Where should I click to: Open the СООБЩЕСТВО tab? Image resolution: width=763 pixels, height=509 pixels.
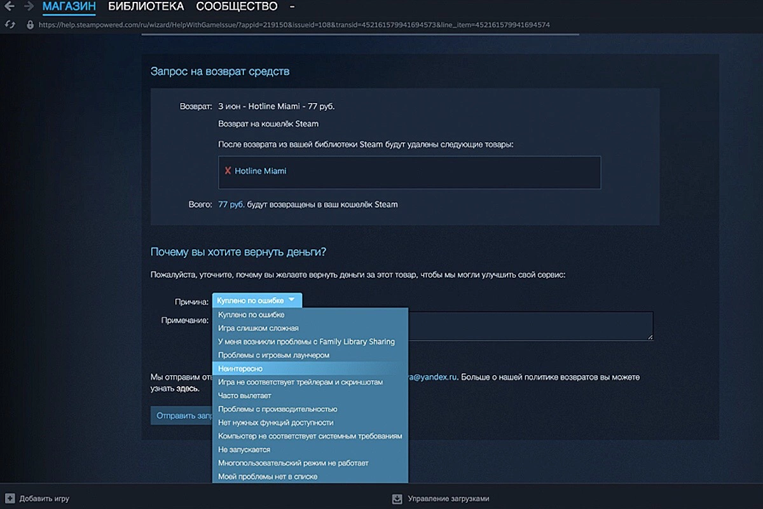237,7
